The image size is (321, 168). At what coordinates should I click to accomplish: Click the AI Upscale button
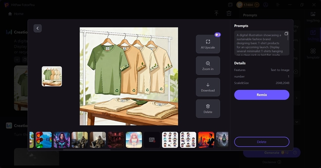208,44
